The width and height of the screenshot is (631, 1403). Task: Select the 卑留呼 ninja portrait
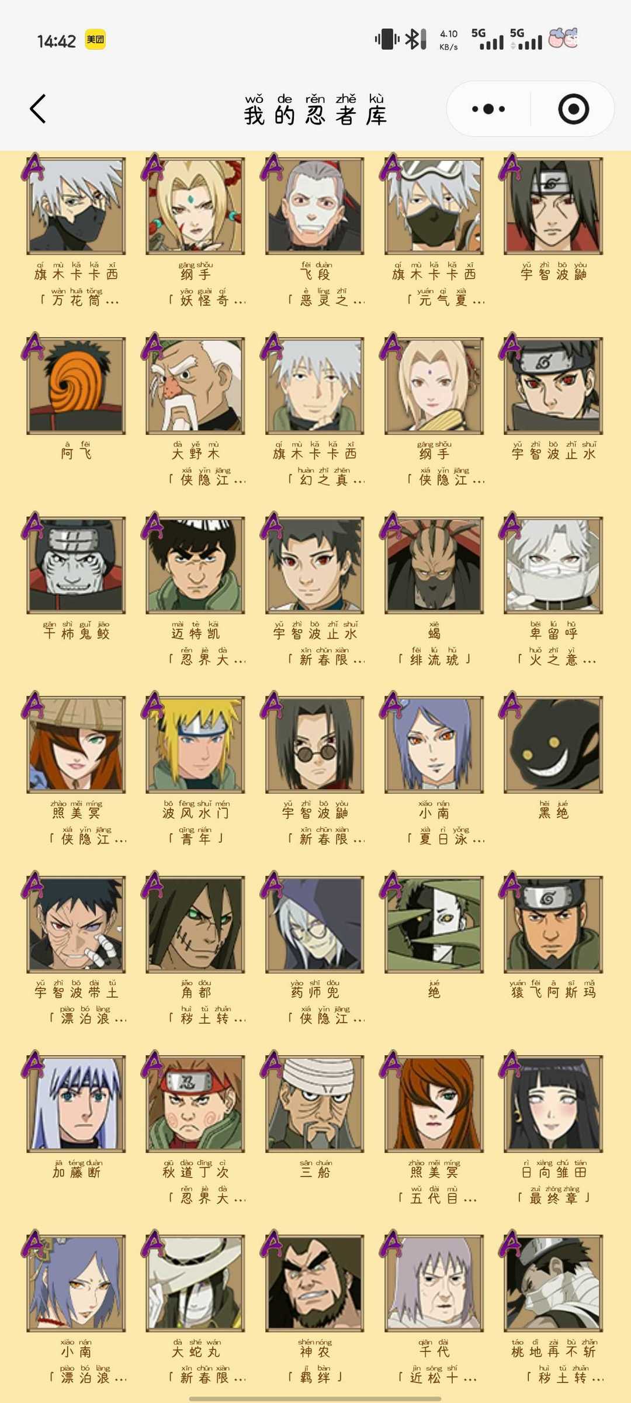(553, 565)
